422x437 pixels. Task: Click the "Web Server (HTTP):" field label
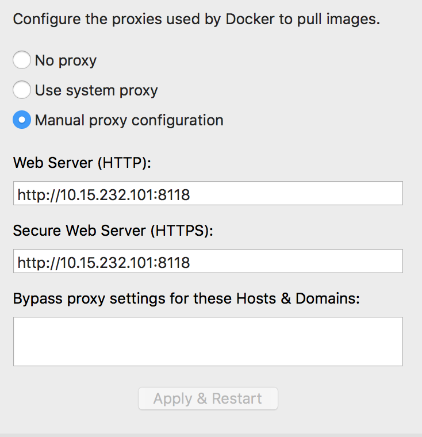click(x=82, y=163)
